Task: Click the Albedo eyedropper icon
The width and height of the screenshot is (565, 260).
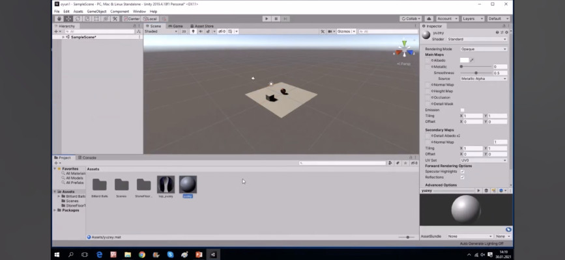Action: pyautogui.click(x=472, y=60)
